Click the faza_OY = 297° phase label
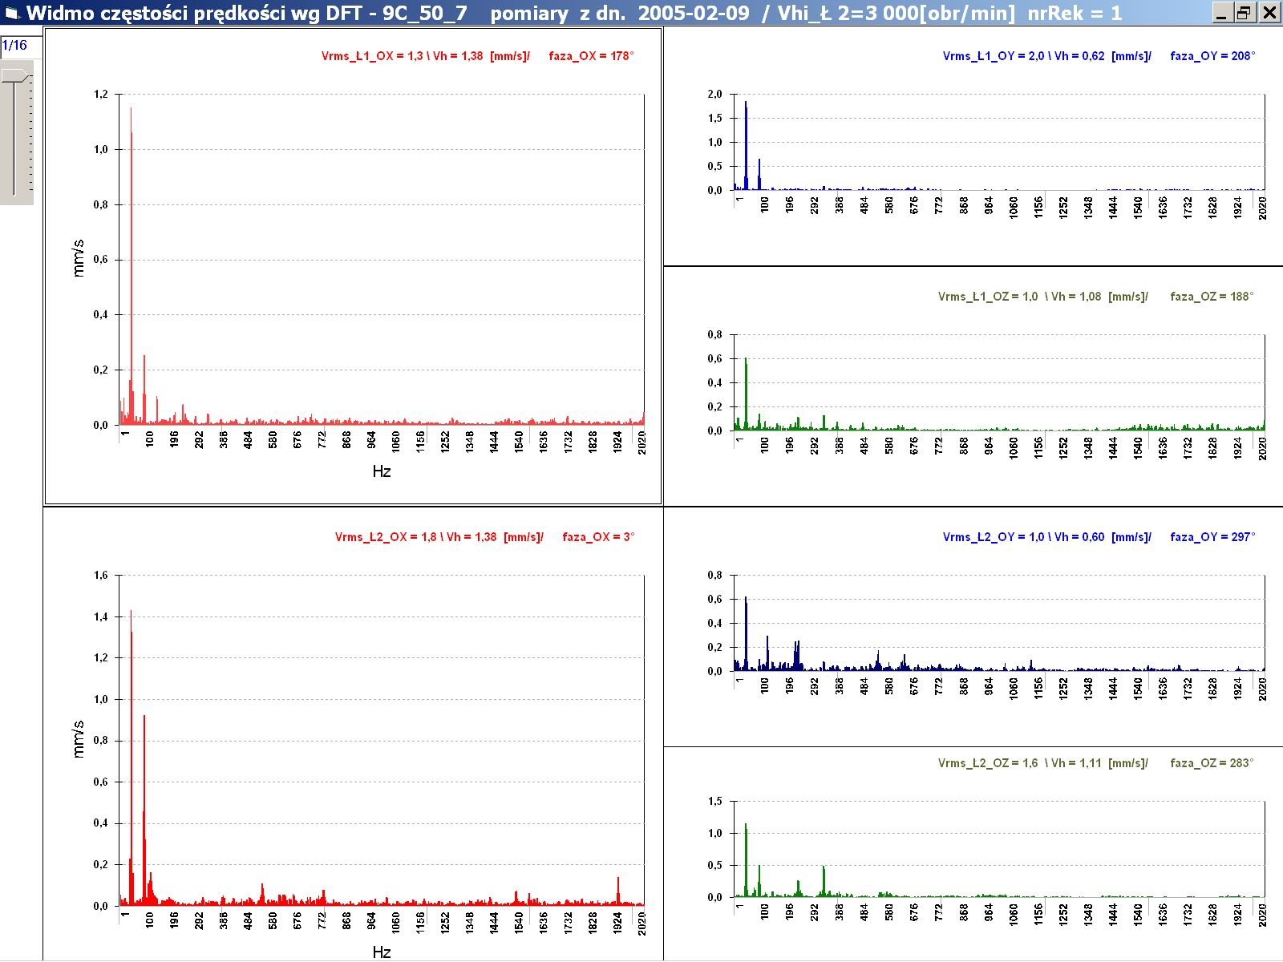1283x962 pixels. coord(1212,537)
